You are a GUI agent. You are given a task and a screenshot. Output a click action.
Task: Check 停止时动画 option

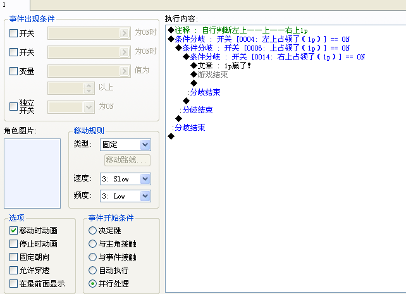[13, 243]
